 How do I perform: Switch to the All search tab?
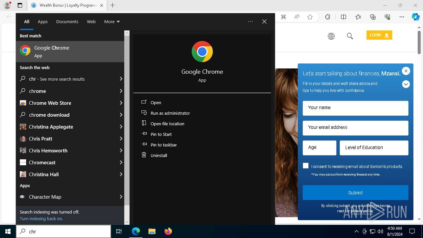(26, 21)
